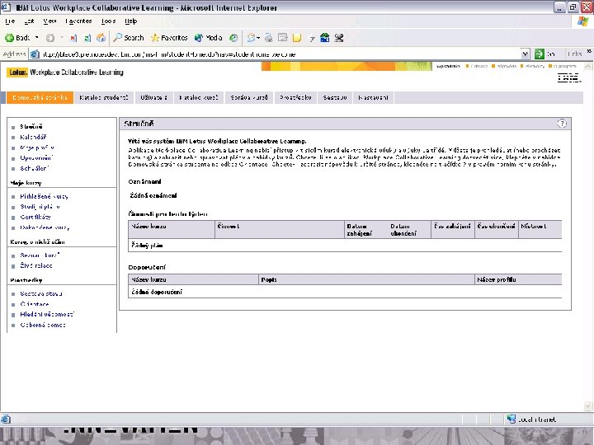
Task: Open the Hledání sidebar link
Action: tap(47, 314)
